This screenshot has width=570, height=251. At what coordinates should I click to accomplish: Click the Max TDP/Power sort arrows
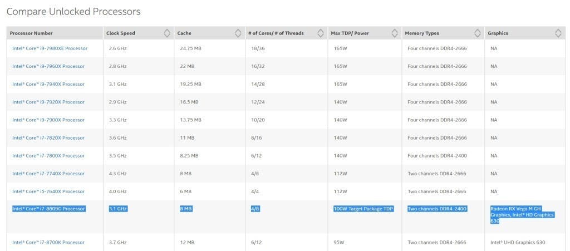395,33
